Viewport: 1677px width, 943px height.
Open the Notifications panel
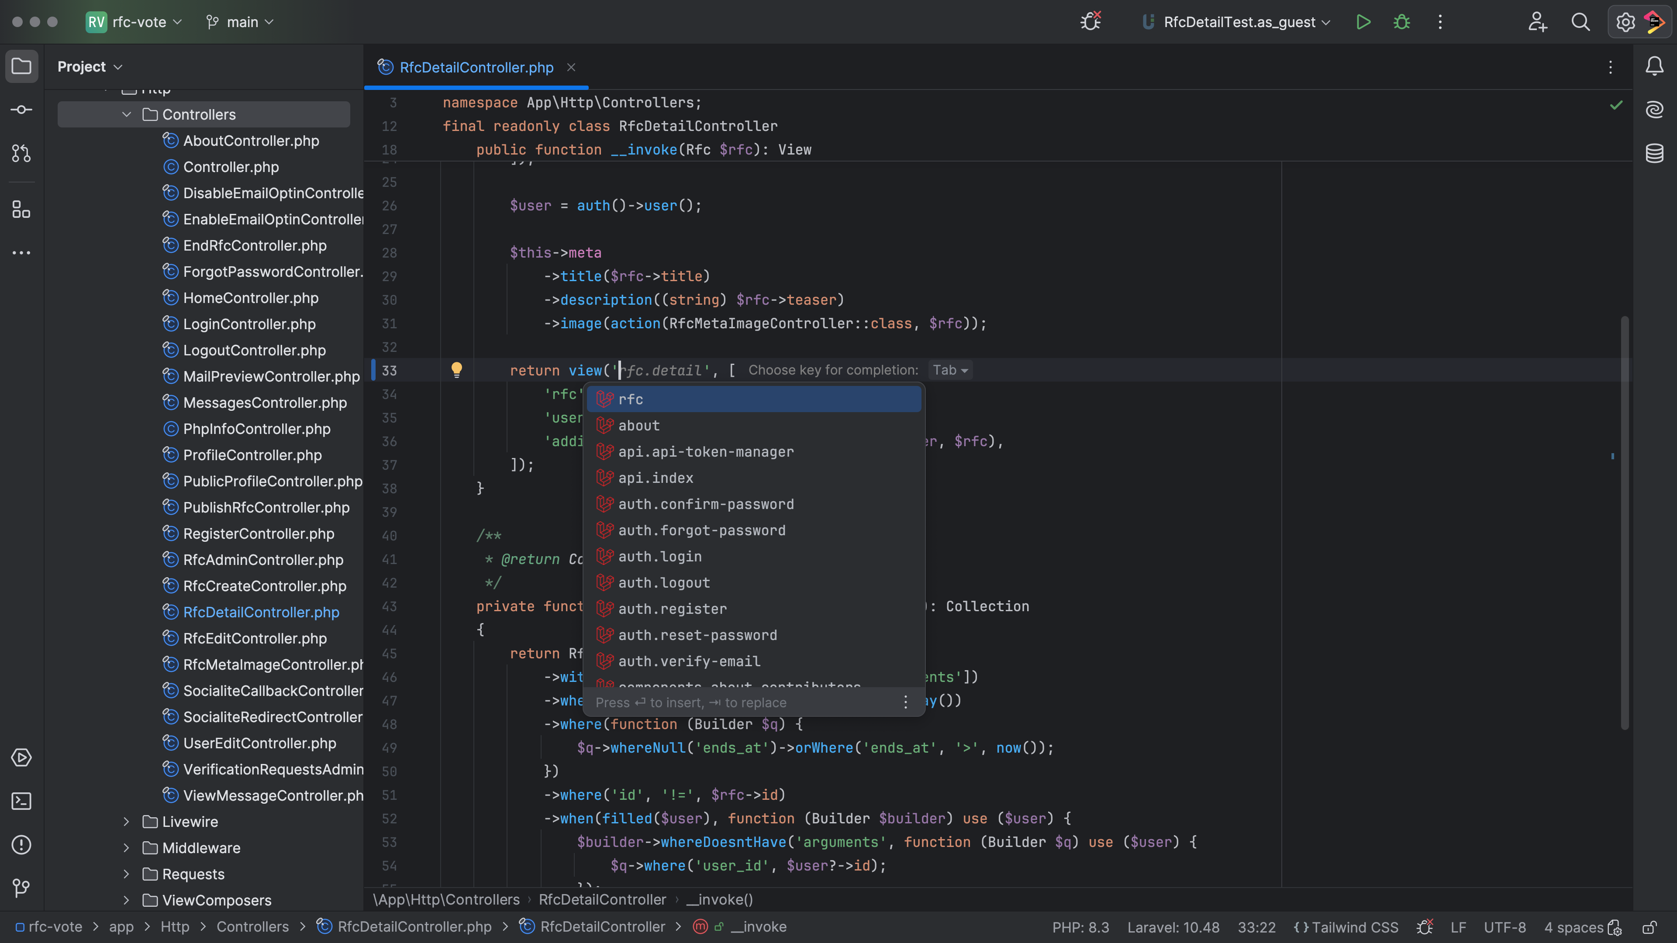(1654, 66)
